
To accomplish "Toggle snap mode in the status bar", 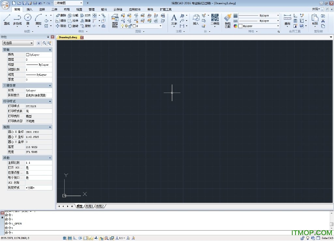I will [65, 238].
